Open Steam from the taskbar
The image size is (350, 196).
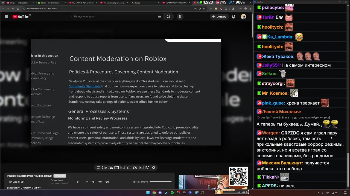coord(166,193)
